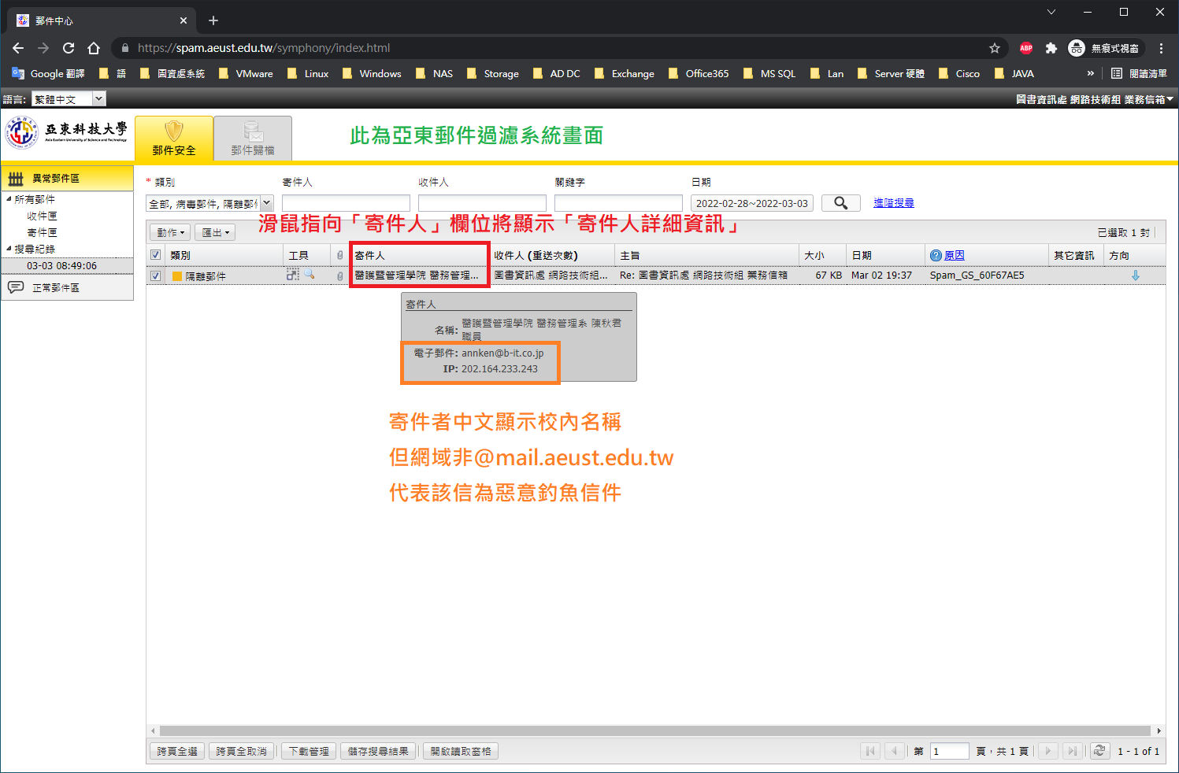Bookmark this page with the star icon
Screen dimensions: 1179x773
[x=995, y=48]
